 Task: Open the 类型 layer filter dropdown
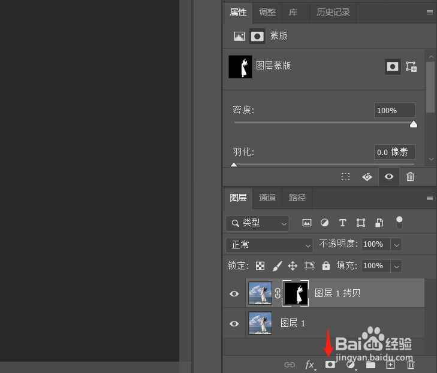point(258,223)
